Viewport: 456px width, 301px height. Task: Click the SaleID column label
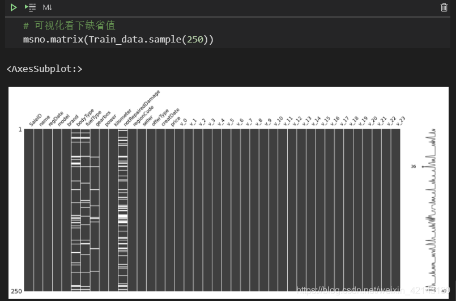tap(34, 120)
